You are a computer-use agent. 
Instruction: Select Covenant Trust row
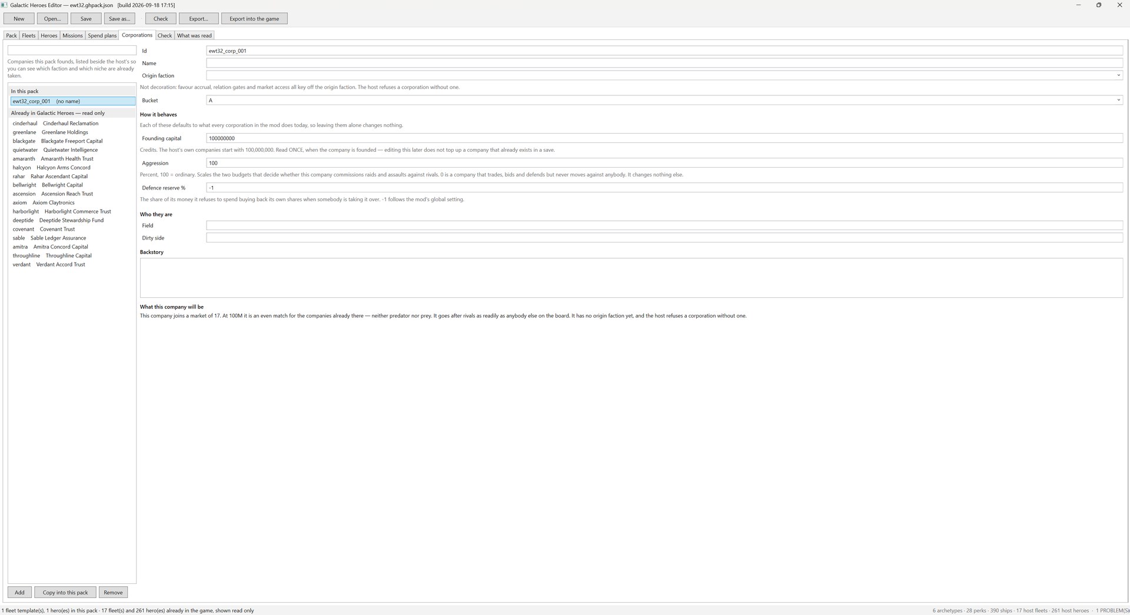click(72, 229)
